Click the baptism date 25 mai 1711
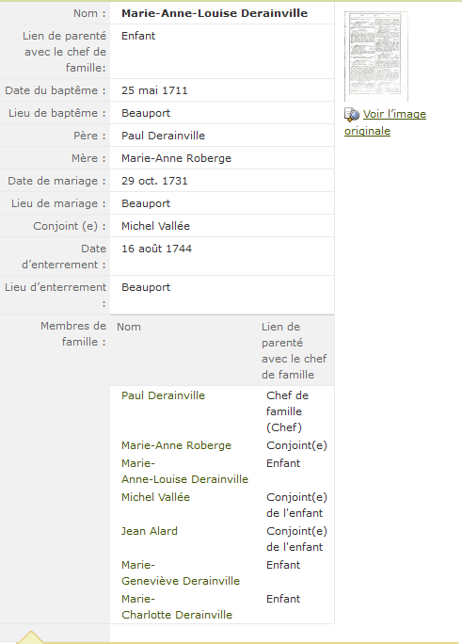The image size is (462, 644). click(154, 90)
